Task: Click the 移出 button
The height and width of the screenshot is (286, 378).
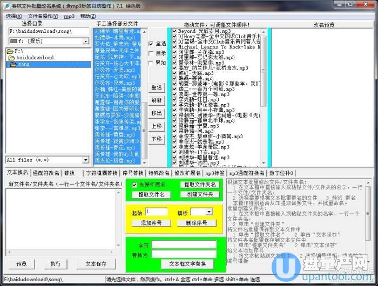Action: point(157,113)
